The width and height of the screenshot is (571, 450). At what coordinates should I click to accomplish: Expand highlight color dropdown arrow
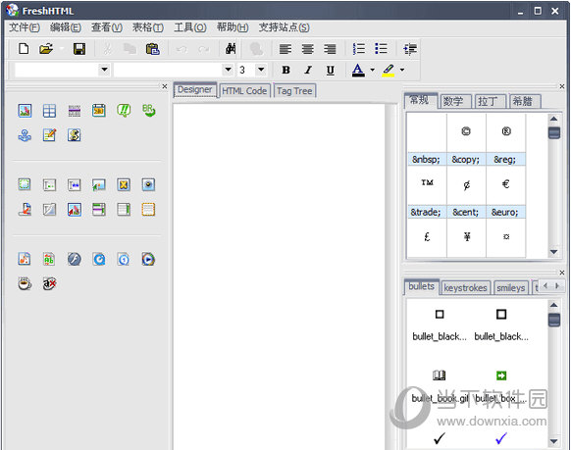coord(402,70)
